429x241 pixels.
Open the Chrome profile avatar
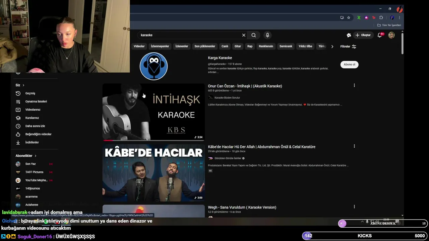(x=392, y=18)
